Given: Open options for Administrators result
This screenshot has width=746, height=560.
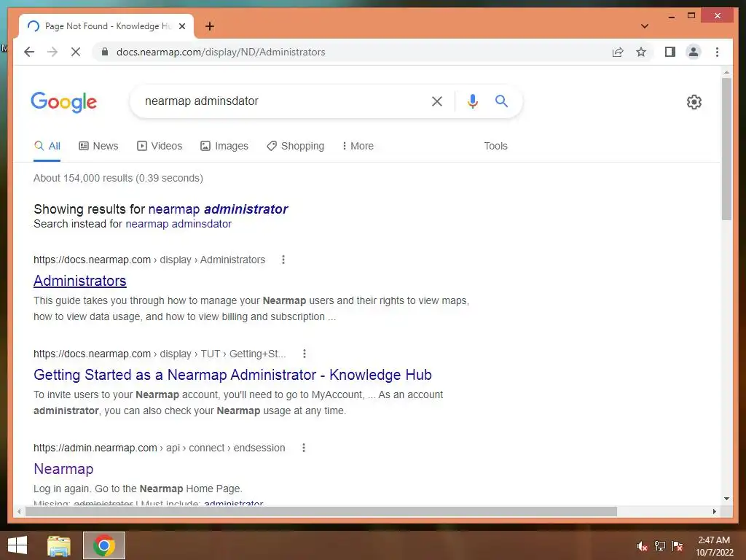Looking at the screenshot, I should click(283, 260).
